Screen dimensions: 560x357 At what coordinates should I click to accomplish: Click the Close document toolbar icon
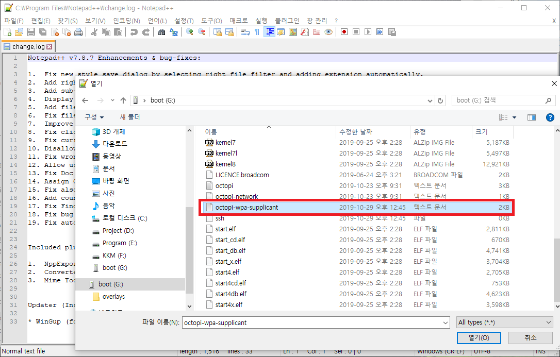pos(55,32)
